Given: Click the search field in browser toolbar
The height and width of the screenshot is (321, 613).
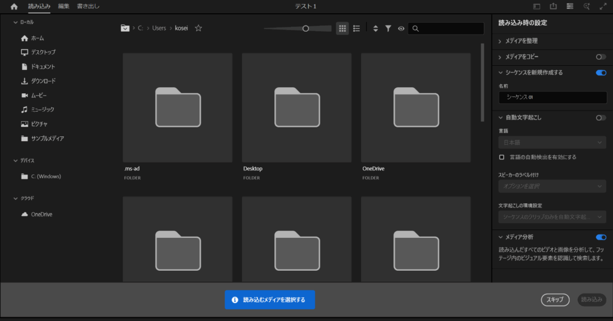Looking at the screenshot, I should [x=446, y=29].
